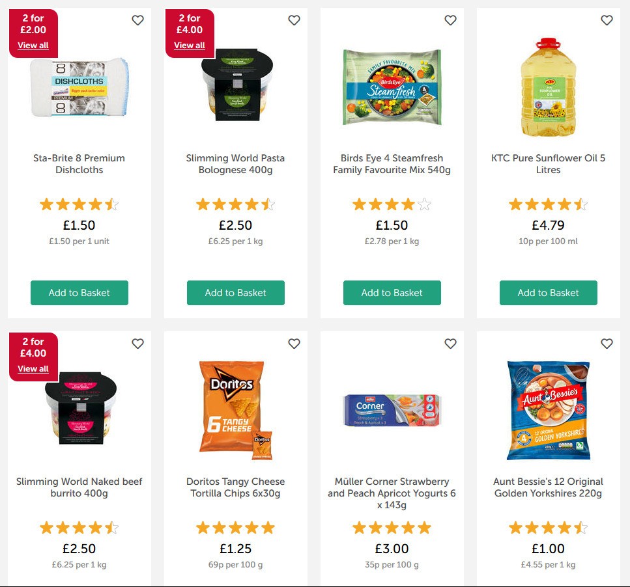Screen dimensions: 630x587
Task: Toggle the wishlist heart on the dishcloths product
Action: click(137, 20)
